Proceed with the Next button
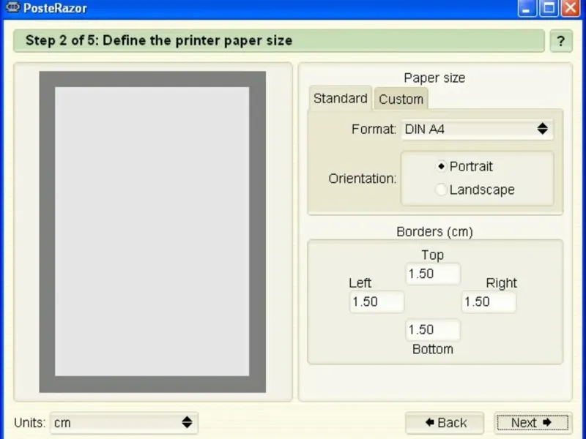The width and height of the screenshot is (586, 439). point(533,423)
